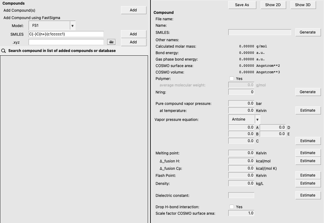
Task: Enable the Polymer Yes checkbox
Action: pyautogui.click(x=232, y=79)
